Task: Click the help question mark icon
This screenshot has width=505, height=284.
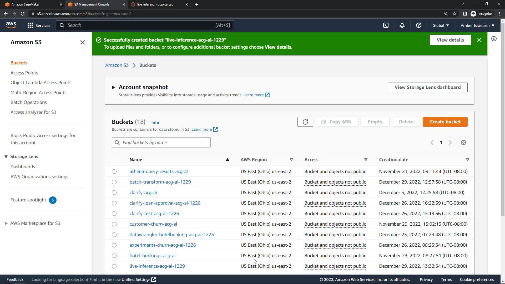Action: (419, 26)
